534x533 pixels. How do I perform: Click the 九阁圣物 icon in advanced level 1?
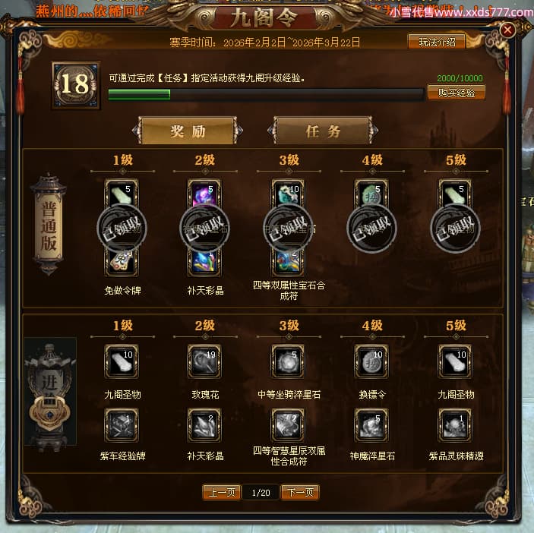tap(122, 361)
